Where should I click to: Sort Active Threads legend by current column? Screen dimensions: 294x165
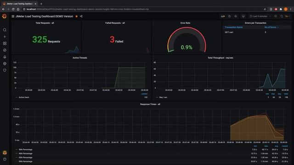tap(144, 94)
